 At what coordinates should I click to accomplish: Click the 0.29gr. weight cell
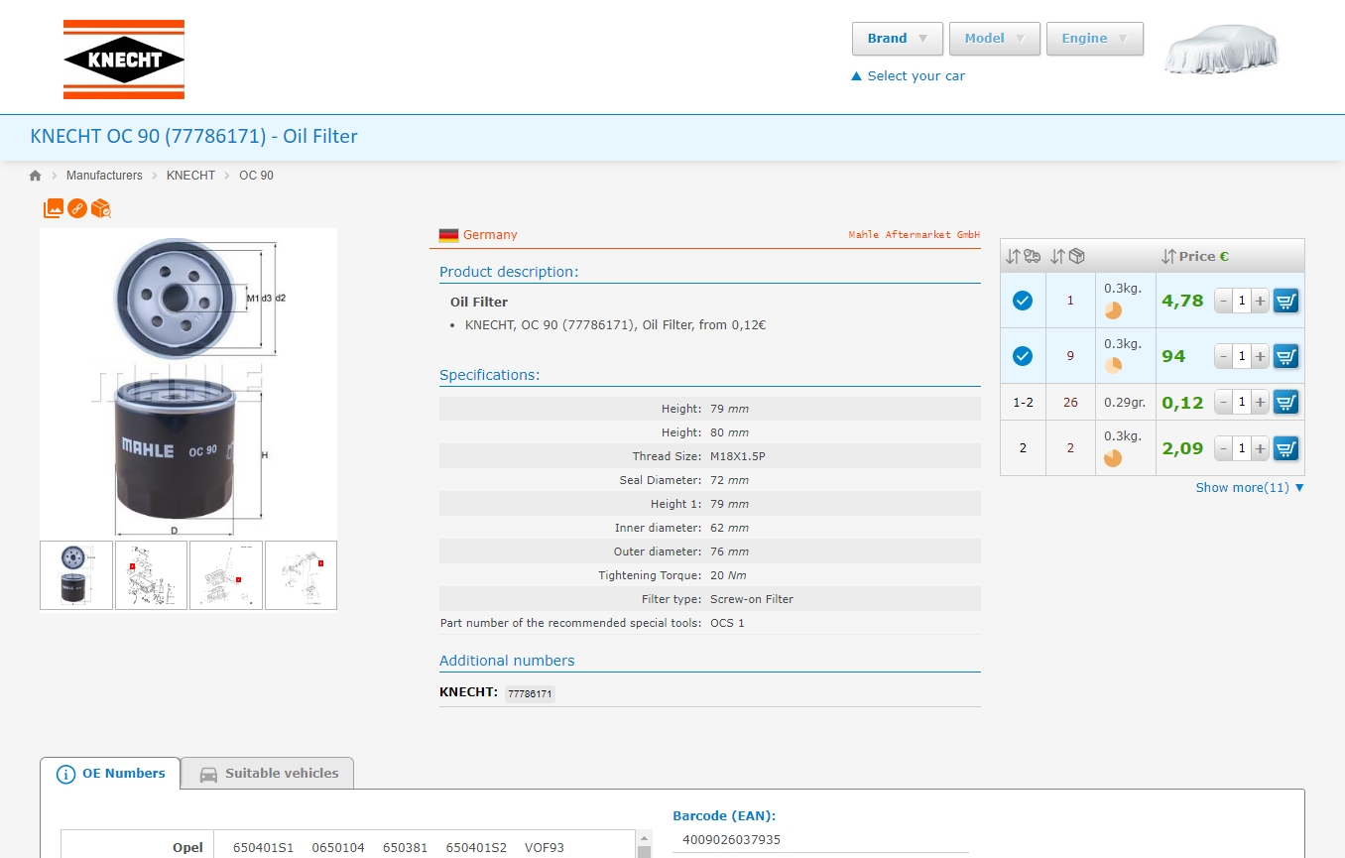[x=1125, y=403]
